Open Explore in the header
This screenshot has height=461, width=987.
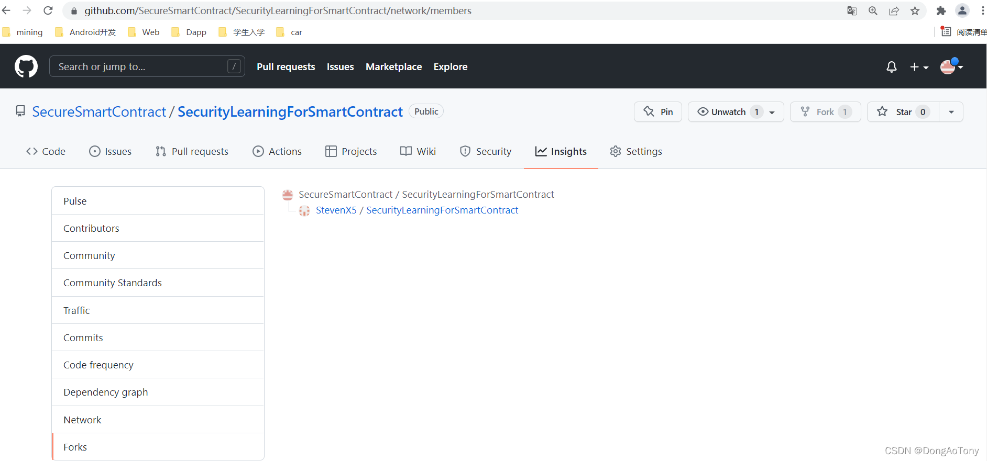coord(451,66)
